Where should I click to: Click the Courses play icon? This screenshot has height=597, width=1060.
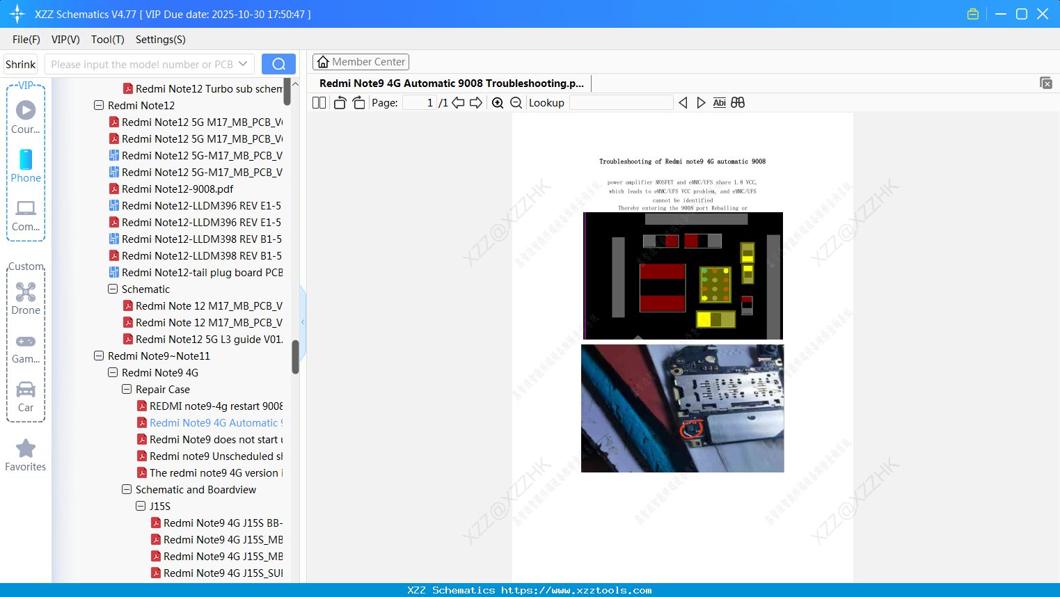coord(25,109)
